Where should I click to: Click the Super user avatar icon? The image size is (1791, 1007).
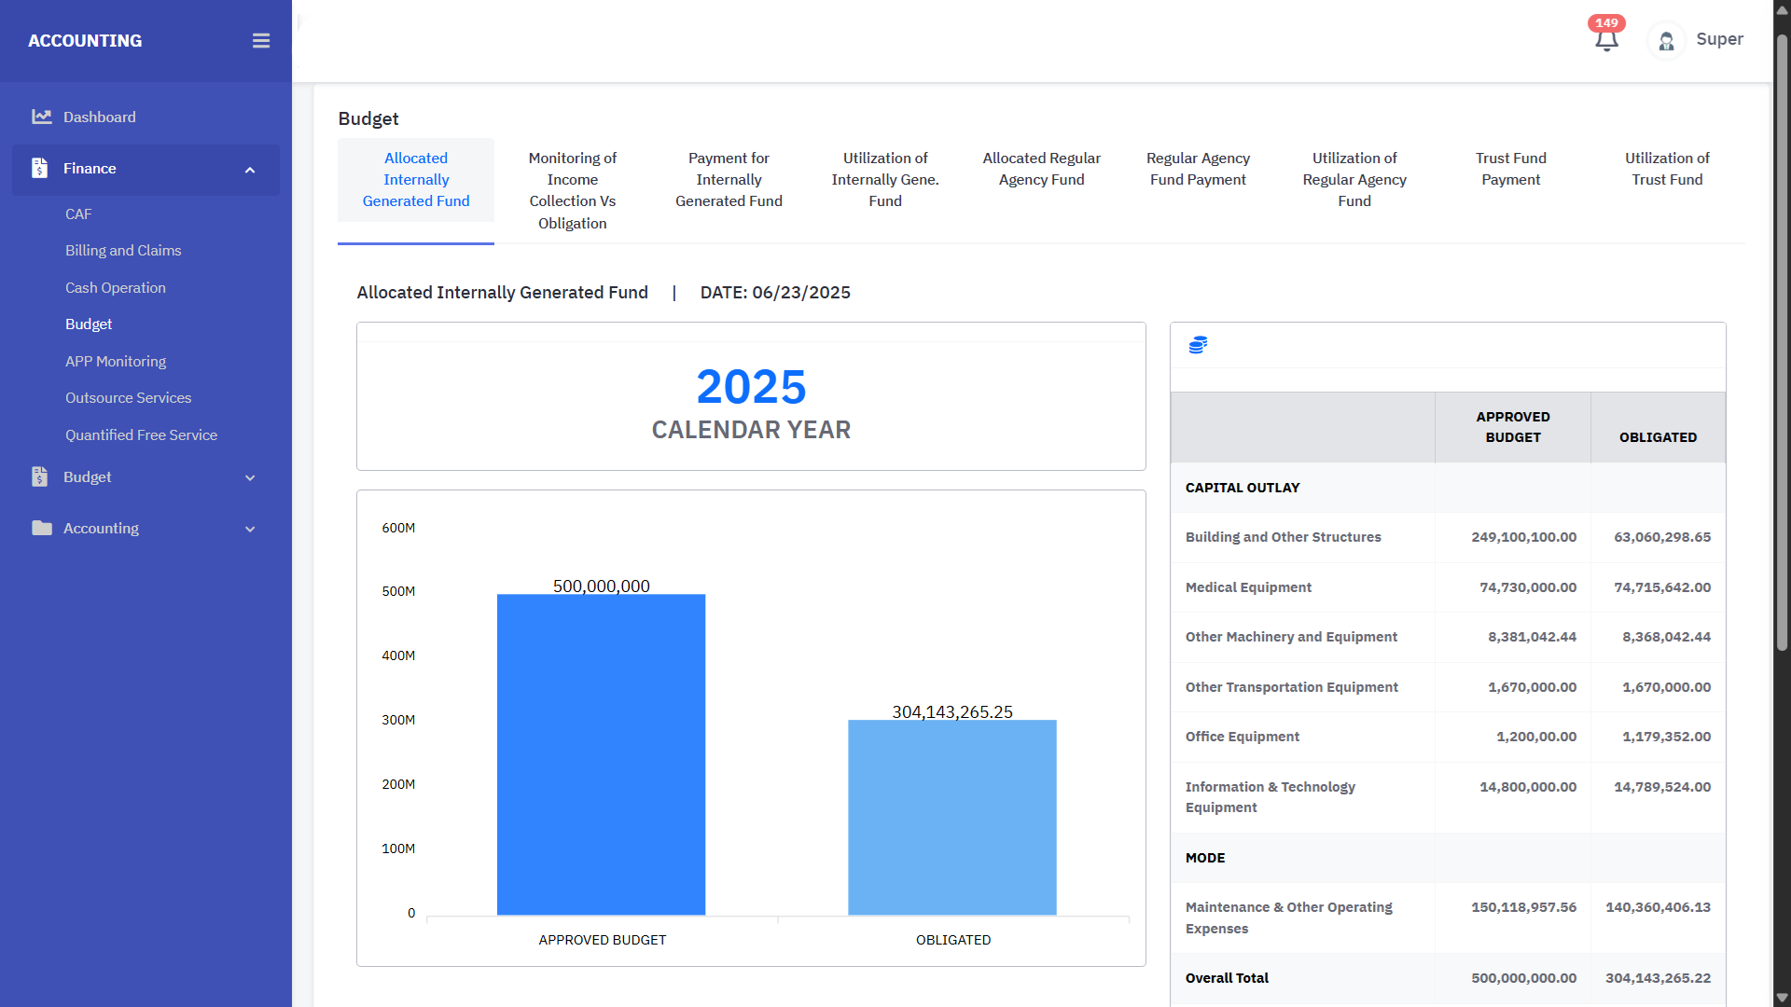(1665, 41)
